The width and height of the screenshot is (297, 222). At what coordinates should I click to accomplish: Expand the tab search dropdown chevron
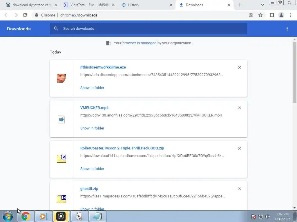click(262, 5)
